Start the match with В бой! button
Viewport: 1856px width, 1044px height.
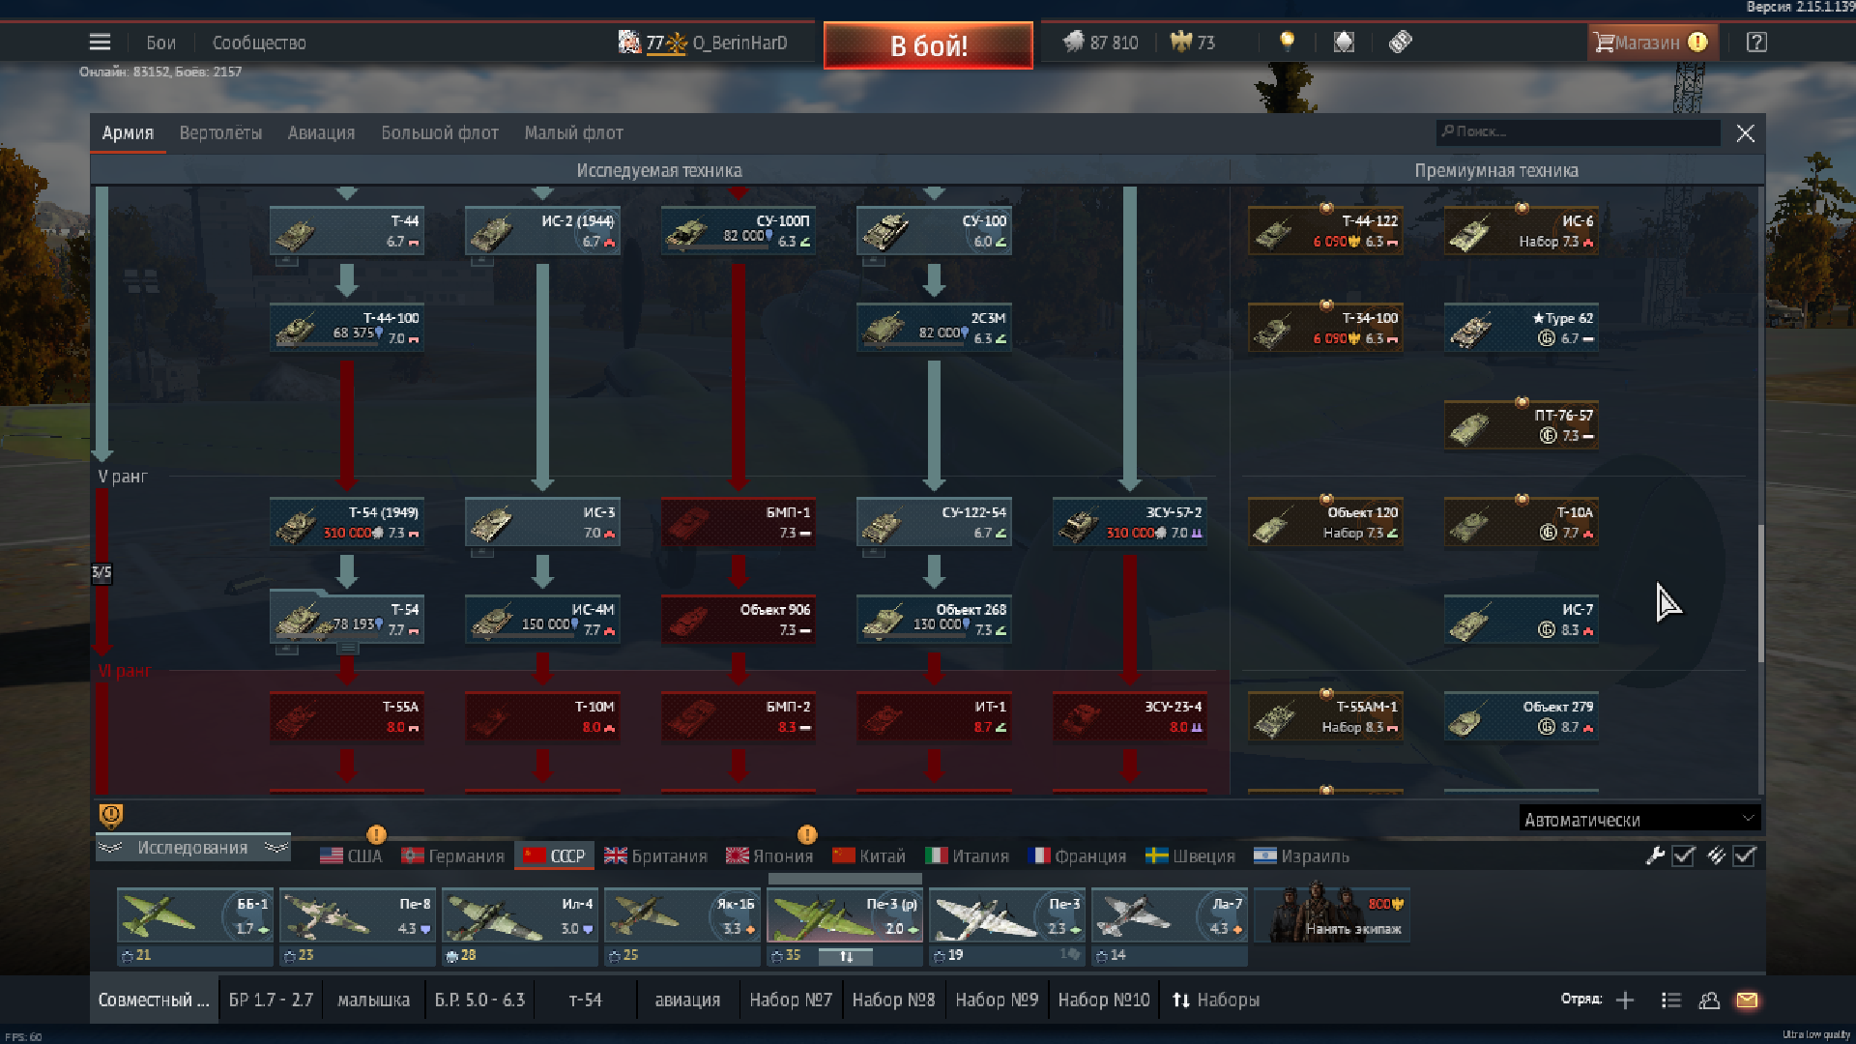coord(928,45)
